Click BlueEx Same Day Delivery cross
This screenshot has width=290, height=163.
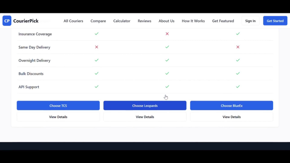pyautogui.click(x=238, y=47)
